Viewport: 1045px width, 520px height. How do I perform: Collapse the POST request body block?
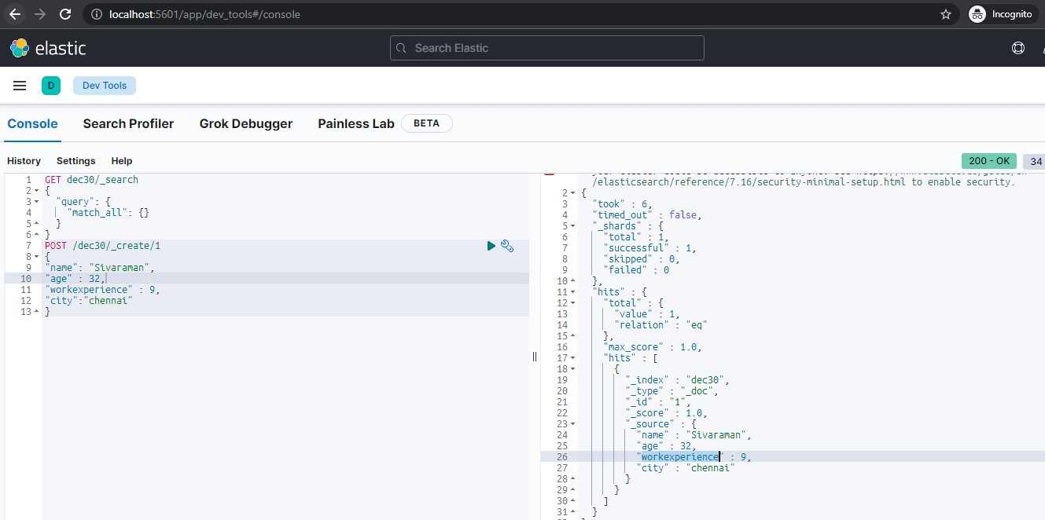[x=36, y=256]
